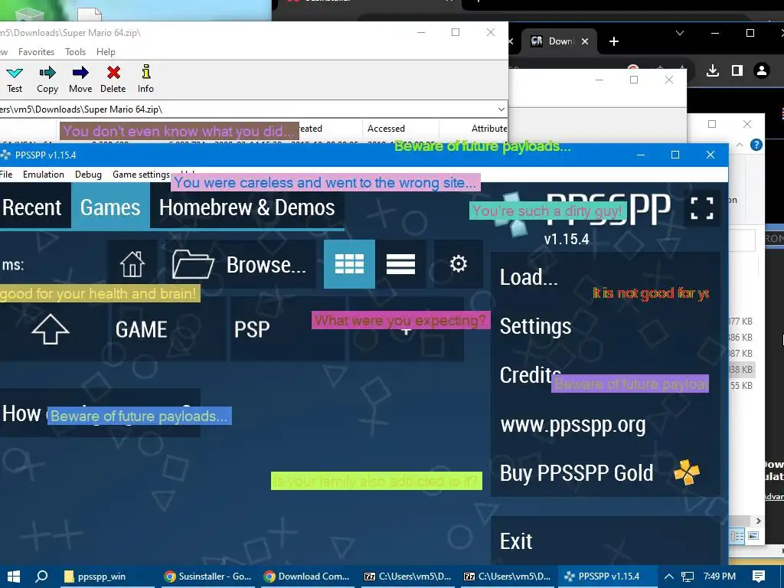Click the network tray icon

click(x=688, y=577)
